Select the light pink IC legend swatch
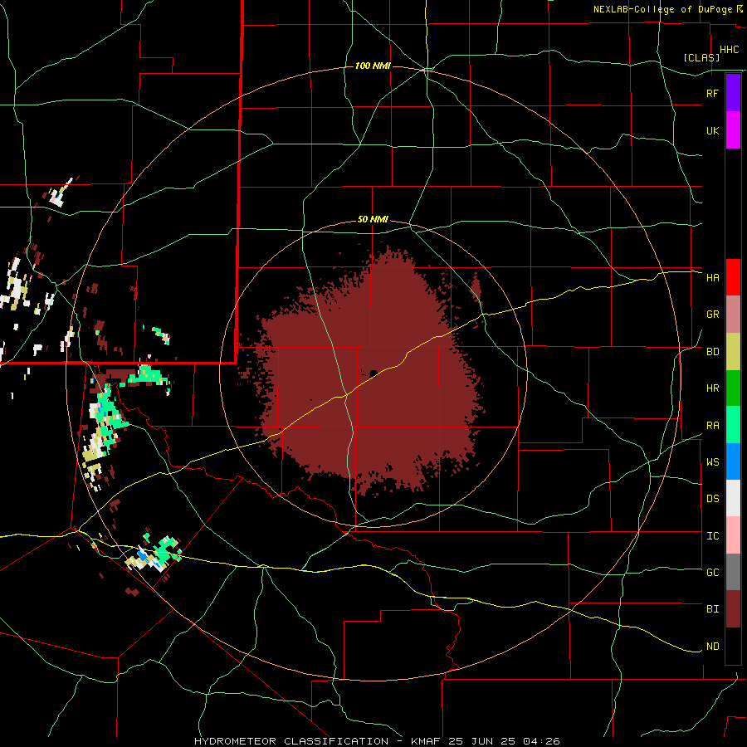The width and height of the screenshot is (747, 747). click(733, 535)
